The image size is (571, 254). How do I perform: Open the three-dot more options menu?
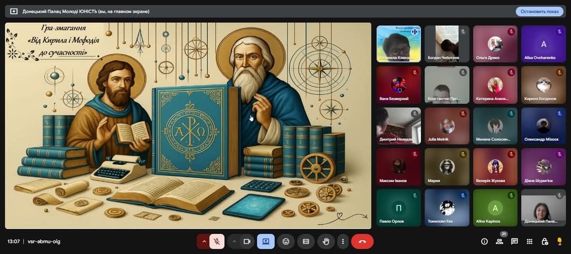click(x=343, y=241)
